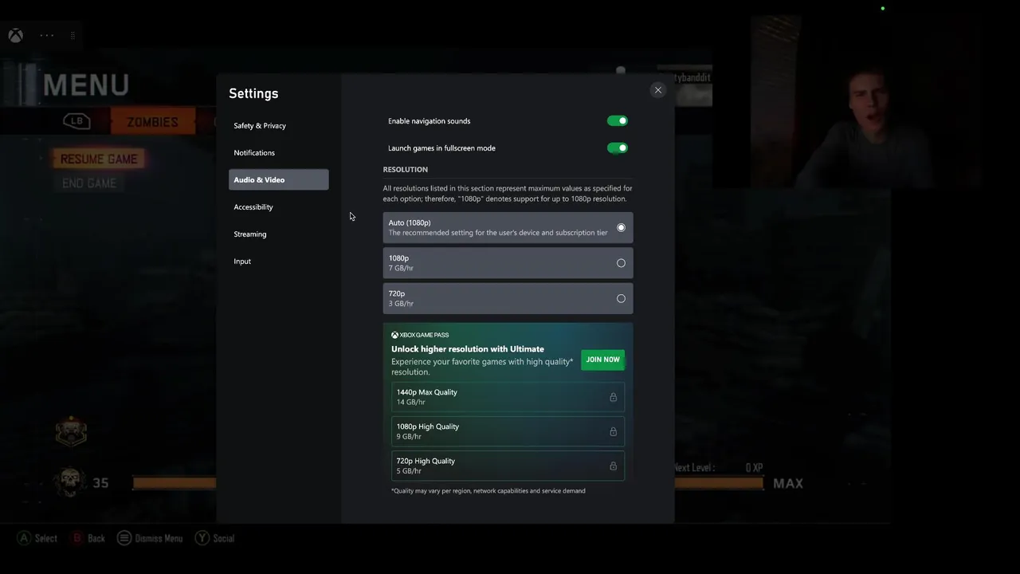The height and width of the screenshot is (574, 1020).
Task: Click the LB bumper icon in game menu
Action: pos(76,121)
